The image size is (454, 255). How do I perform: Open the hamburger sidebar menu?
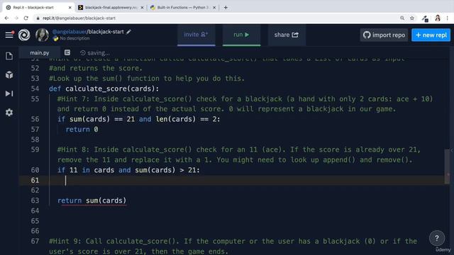(9, 35)
